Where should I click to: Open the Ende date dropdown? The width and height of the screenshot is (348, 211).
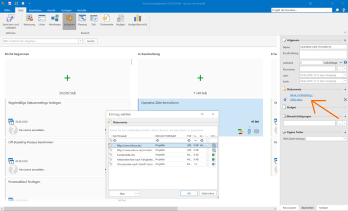[345, 81]
